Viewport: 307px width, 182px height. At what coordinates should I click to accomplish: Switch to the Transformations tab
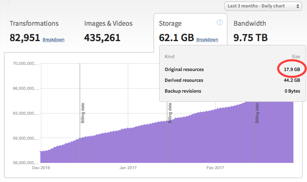[34, 24]
